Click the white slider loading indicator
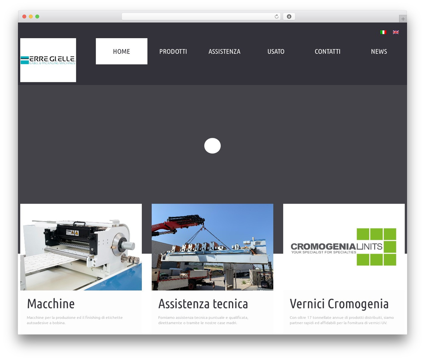 (212, 146)
